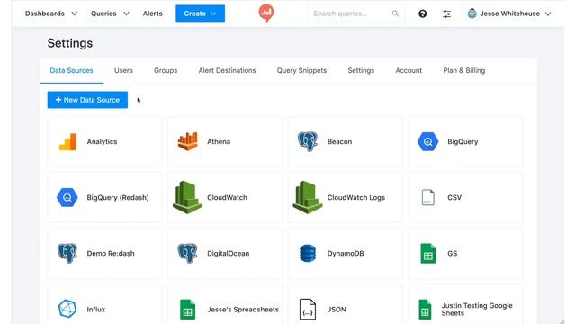This screenshot has width=576, height=324.
Task: Open the Alert Destinations tab
Action: 227,70
